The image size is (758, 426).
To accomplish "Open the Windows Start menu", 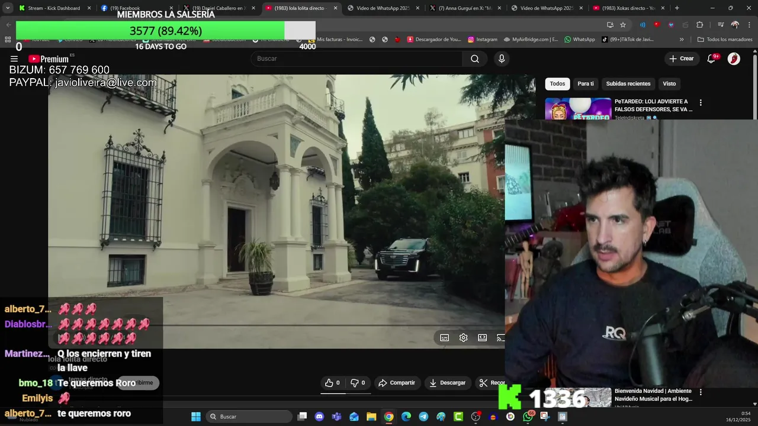I will coord(195,417).
